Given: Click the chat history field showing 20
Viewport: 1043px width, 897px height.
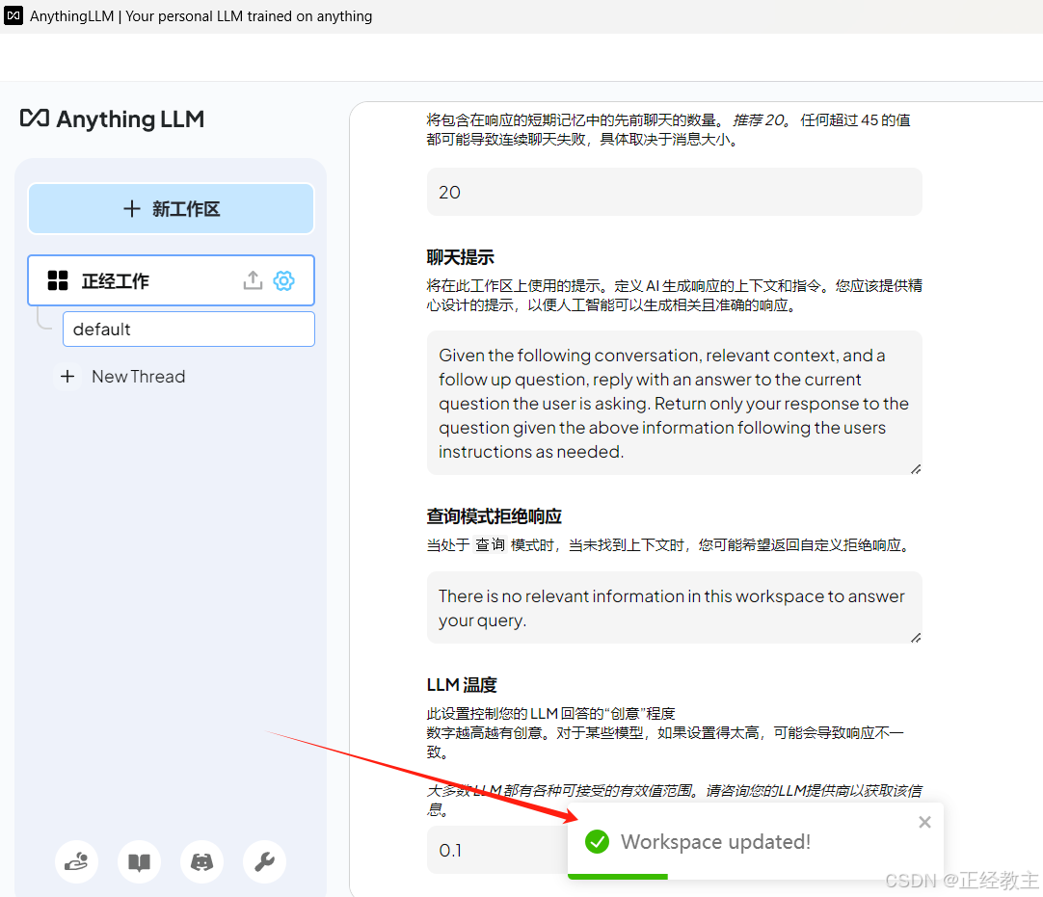Looking at the screenshot, I should pos(675,192).
